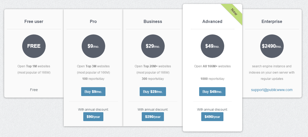This screenshot has height=137, width=308.
Task: Click the Free label under Free user
Action: click(x=34, y=90)
